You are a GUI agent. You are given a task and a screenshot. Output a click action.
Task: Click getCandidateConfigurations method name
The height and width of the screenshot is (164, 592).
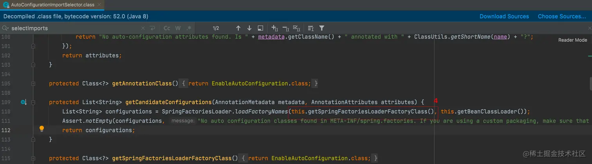coord(168,102)
